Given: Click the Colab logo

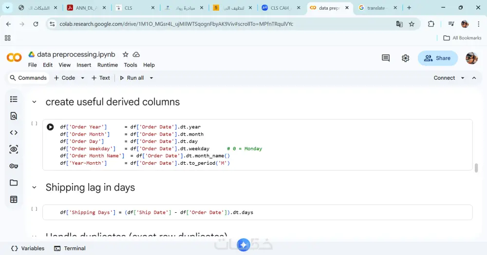Looking at the screenshot, I should pyautogui.click(x=14, y=58).
